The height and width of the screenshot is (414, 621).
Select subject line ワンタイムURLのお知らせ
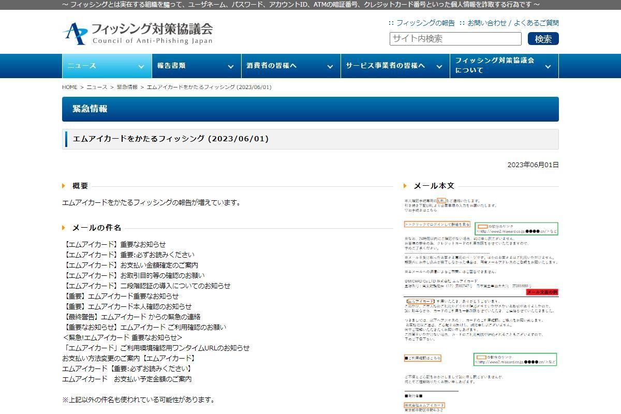coord(156,348)
